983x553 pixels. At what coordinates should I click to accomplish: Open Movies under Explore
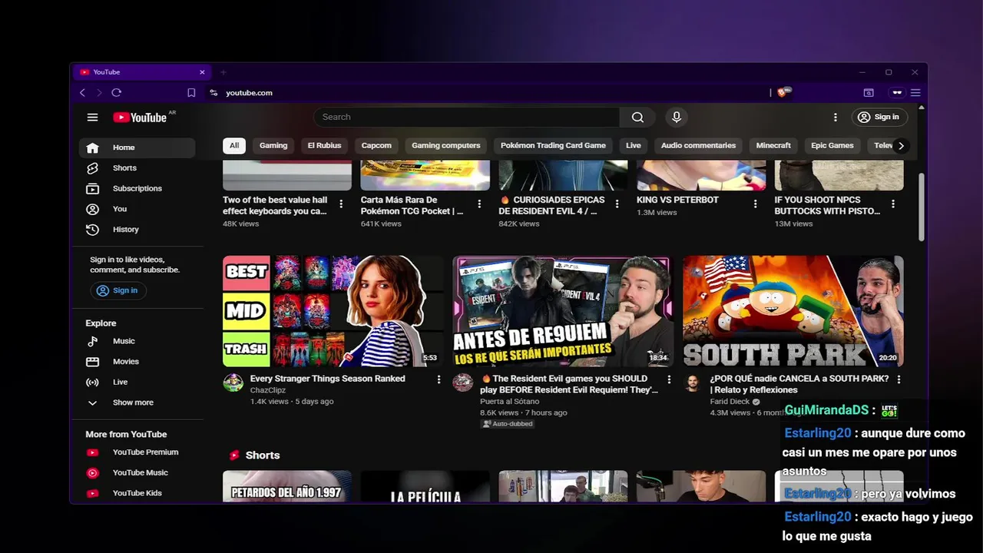point(137,362)
